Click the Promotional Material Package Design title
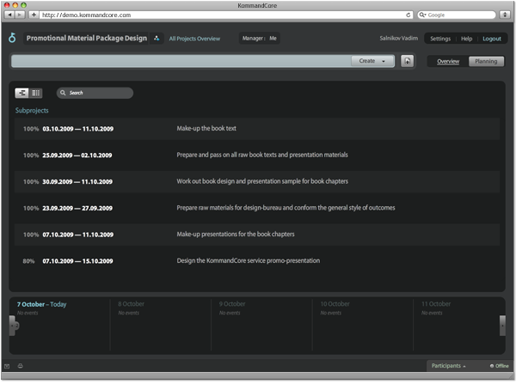 [x=87, y=38]
